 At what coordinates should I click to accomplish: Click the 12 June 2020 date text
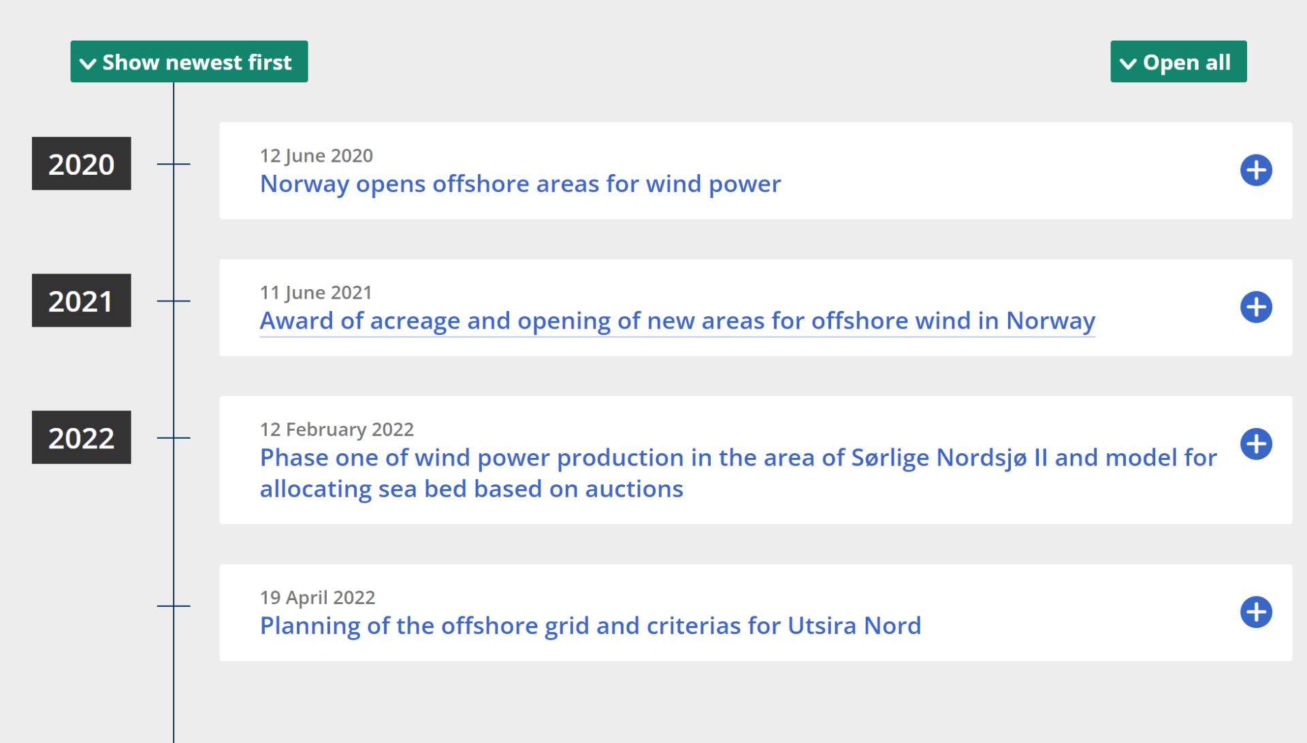pos(316,156)
